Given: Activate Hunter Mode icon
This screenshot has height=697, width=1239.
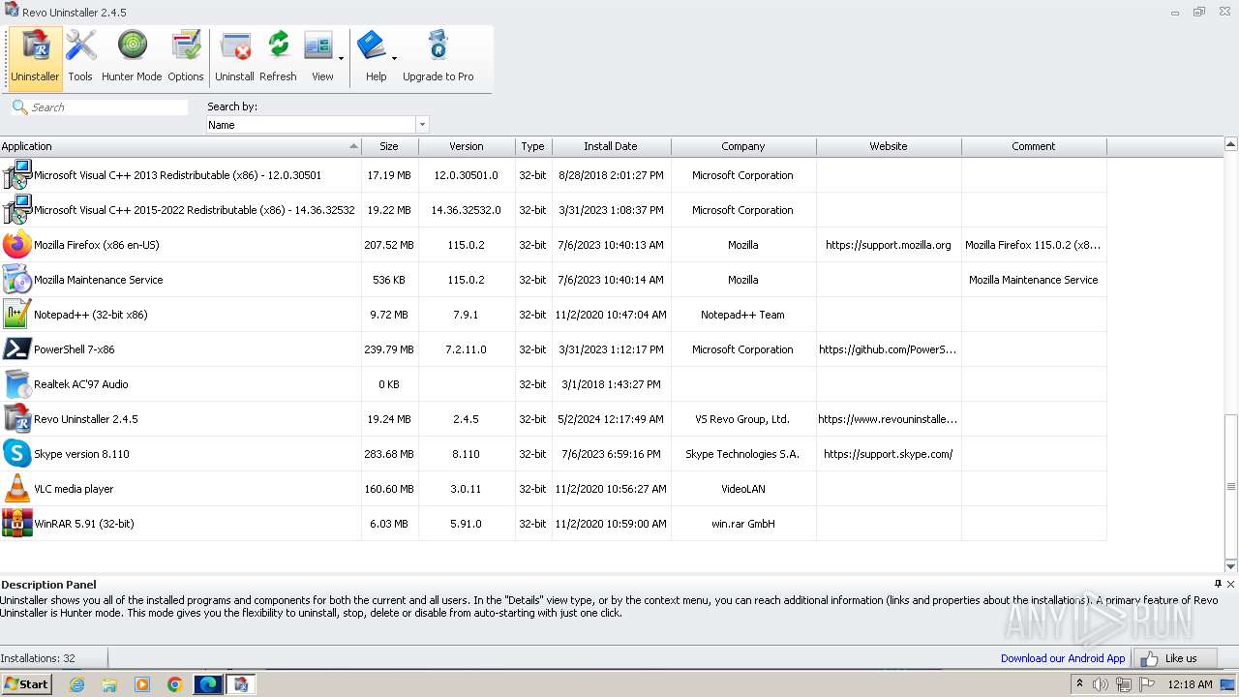Looking at the screenshot, I should coord(132,58).
